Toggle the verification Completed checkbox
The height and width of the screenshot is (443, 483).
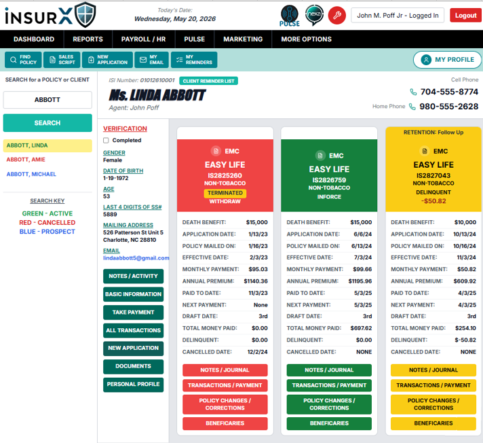[106, 141]
